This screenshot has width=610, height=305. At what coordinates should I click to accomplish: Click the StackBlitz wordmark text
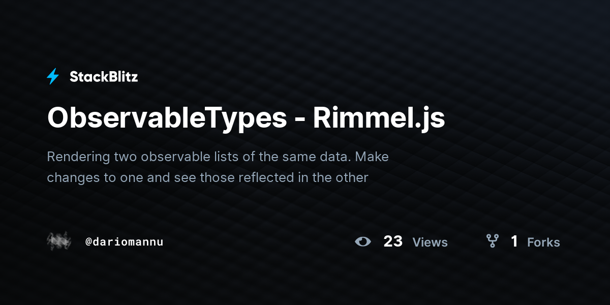coord(104,77)
